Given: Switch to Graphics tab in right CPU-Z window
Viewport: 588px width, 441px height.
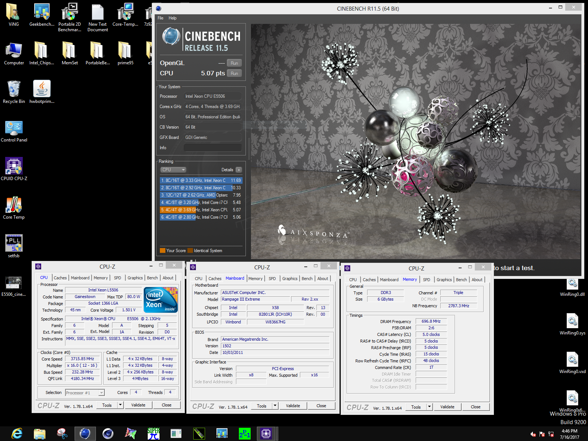Looking at the screenshot, I should (x=444, y=280).
